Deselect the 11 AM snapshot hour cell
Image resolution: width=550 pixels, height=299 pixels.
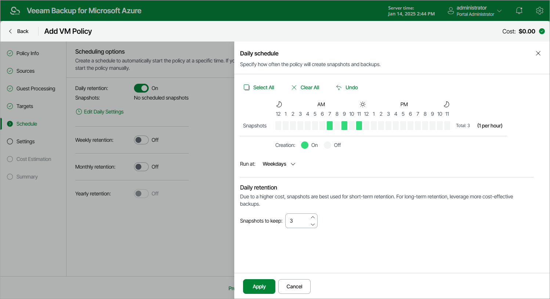click(x=359, y=126)
